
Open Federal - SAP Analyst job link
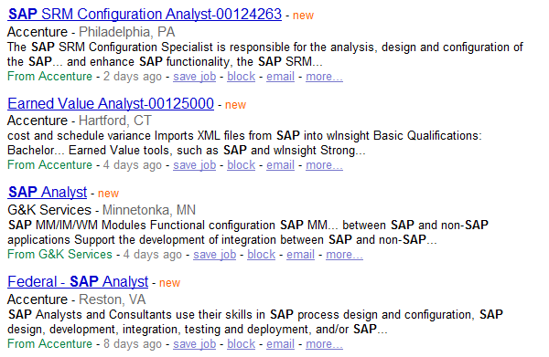78,282
